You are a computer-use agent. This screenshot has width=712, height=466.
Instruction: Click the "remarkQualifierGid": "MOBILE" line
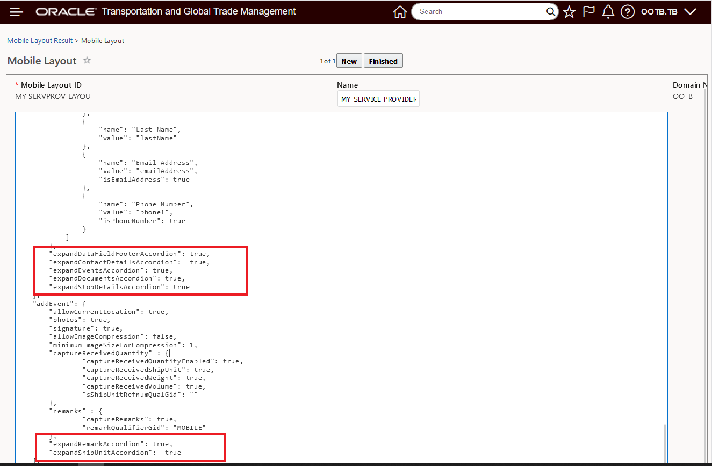pyautogui.click(x=144, y=428)
